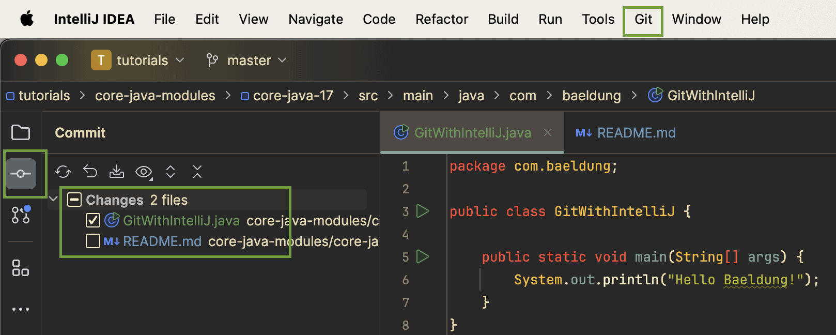Click GitWithIntelliJ in the breadcrumb
The width and height of the screenshot is (836, 335).
coord(711,96)
